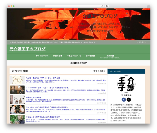The image size is (157, 133).
Task: Click the profile bio beginning 実るほど頭が垂れる稲穂かな
Action: click(126, 113)
